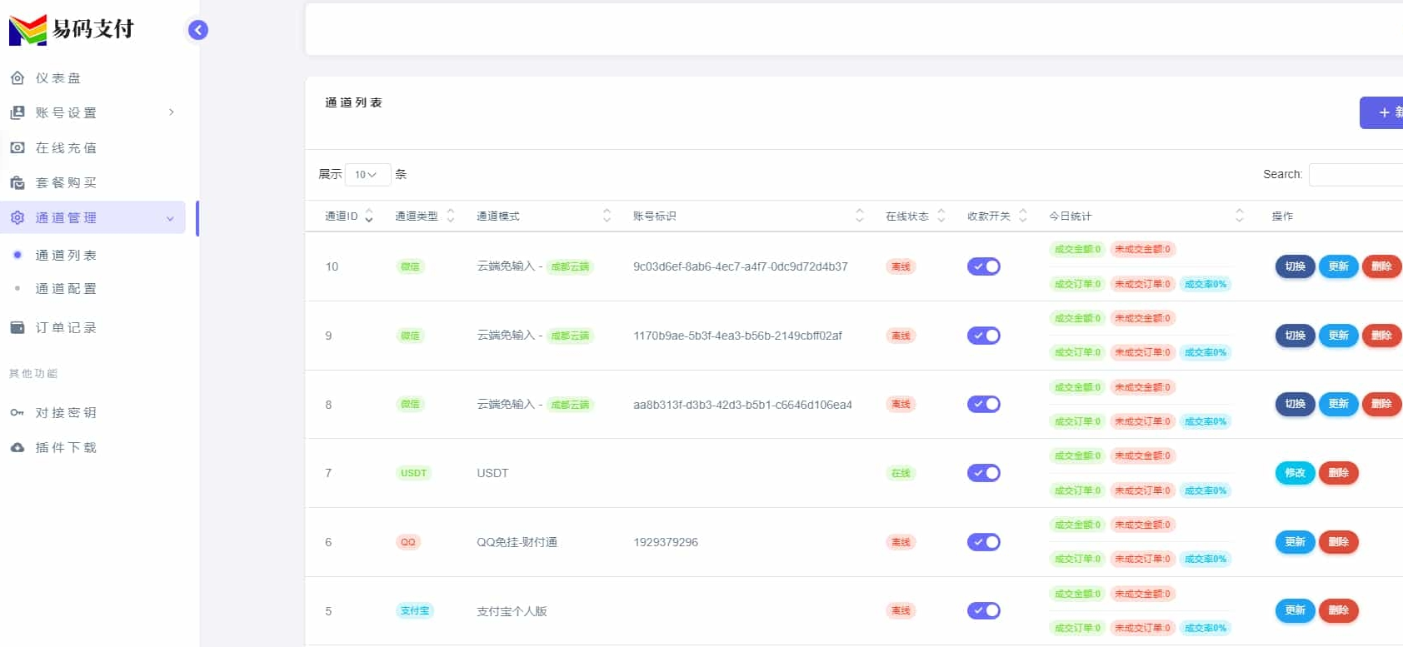Image resolution: width=1403 pixels, height=647 pixels.
Task: Click 删除 button for channel 9
Action: click(x=1381, y=336)
